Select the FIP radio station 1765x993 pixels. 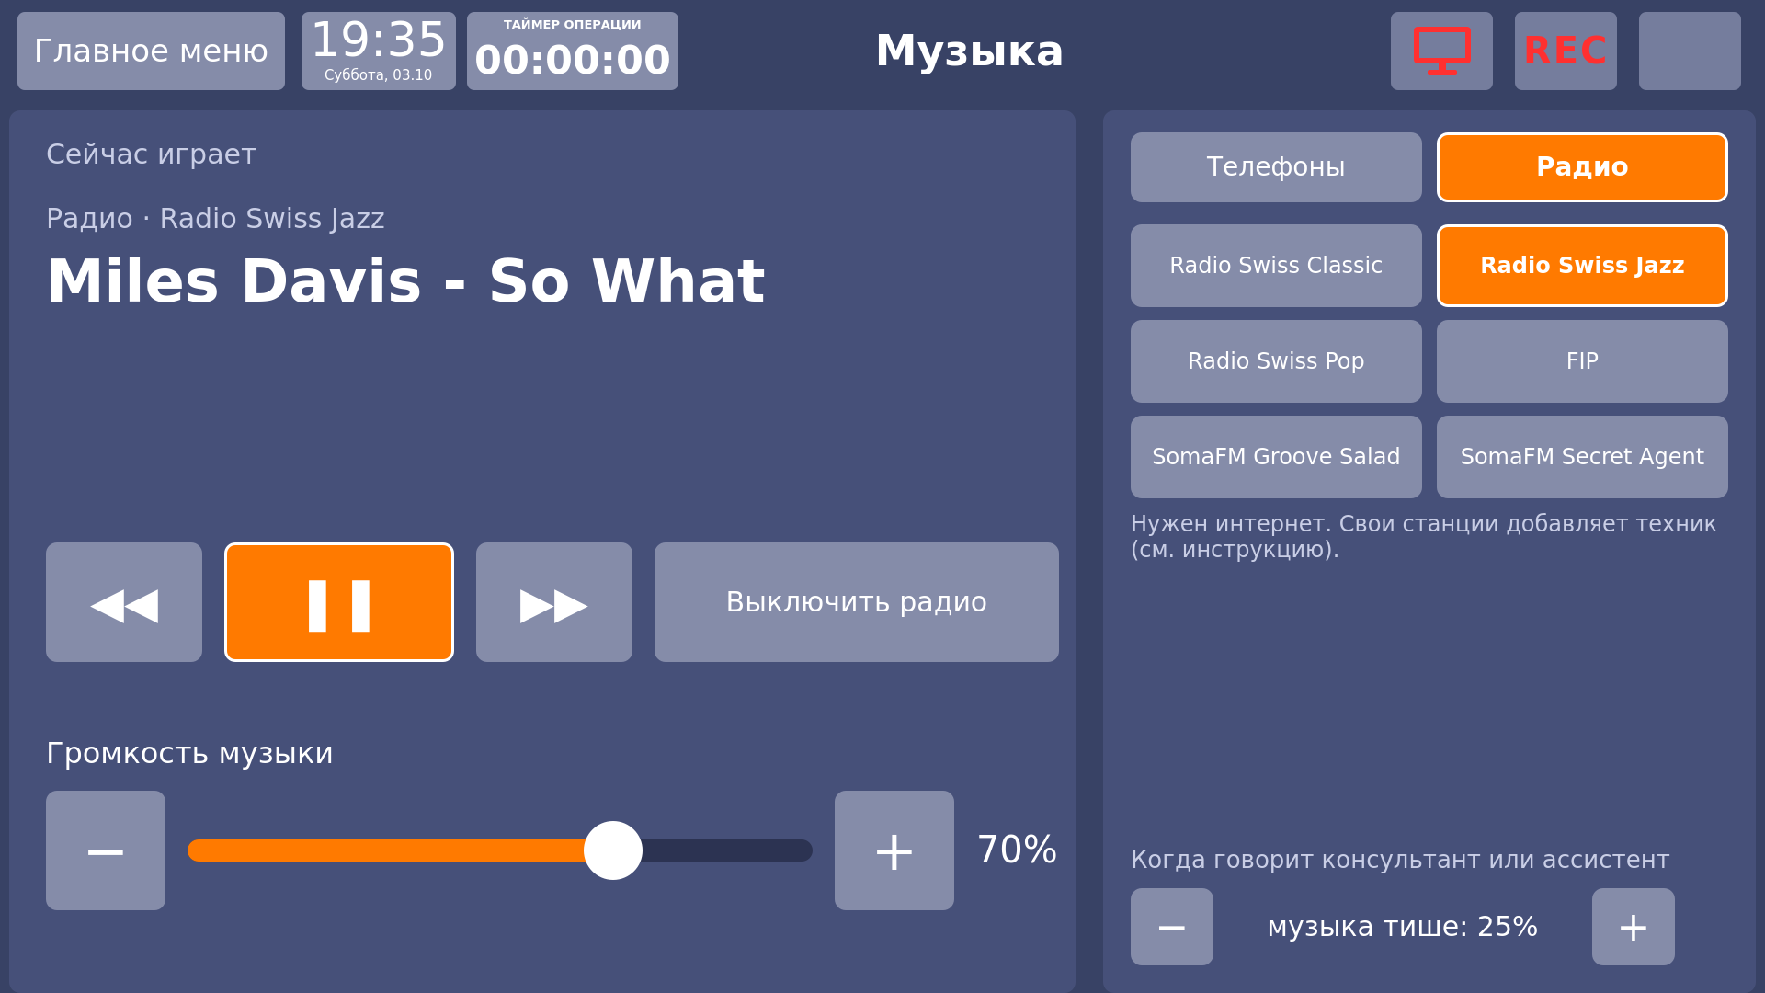(x=1582, y=361)
